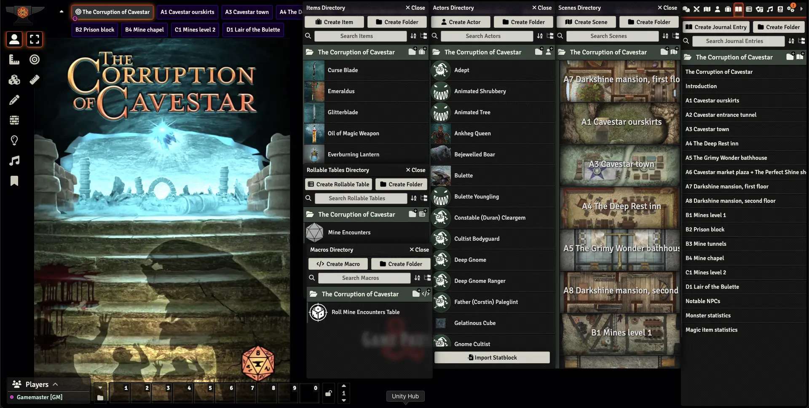Add journal entry in Cavestar folder
The image size is (809, 408).
point(800,56)
